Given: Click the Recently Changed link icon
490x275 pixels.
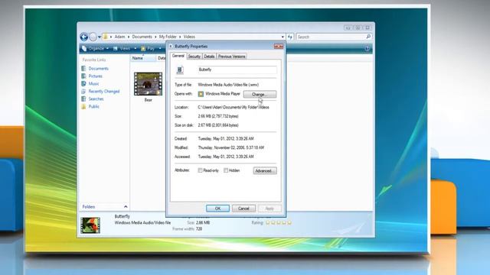Looking at the screenshot, I should point(83,92).
